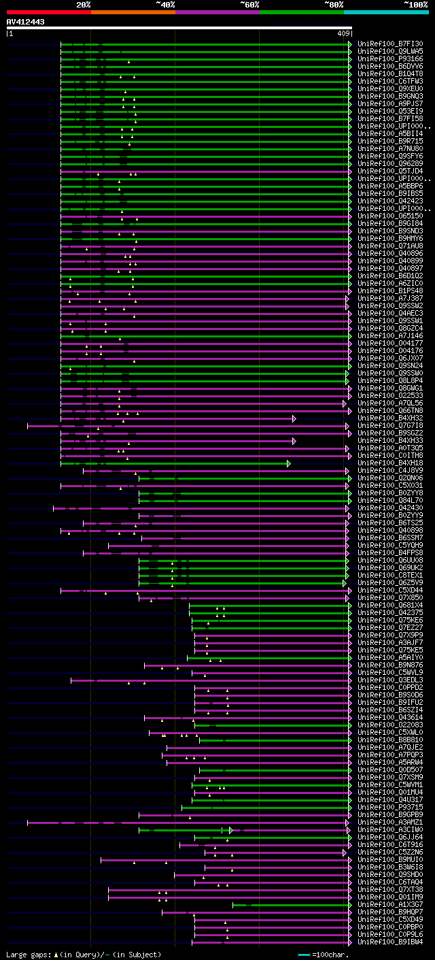Image resolution: width=435 pixels, height=960 pixels.
Task: Open hit UniRef100_Q8L8P4
Action: click(390, 380)
